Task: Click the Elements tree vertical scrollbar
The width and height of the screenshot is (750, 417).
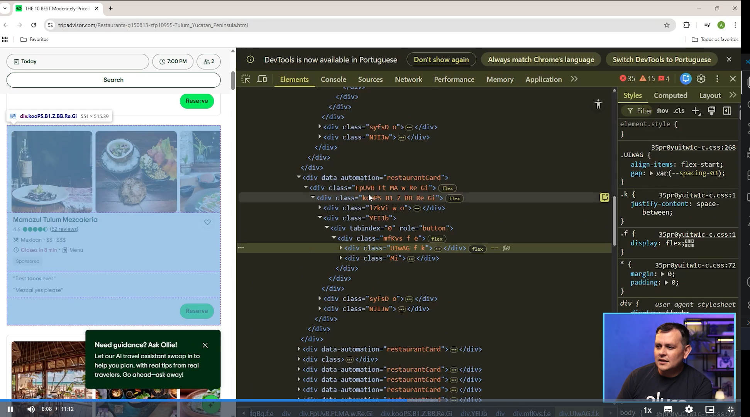Action: (615, 220)
